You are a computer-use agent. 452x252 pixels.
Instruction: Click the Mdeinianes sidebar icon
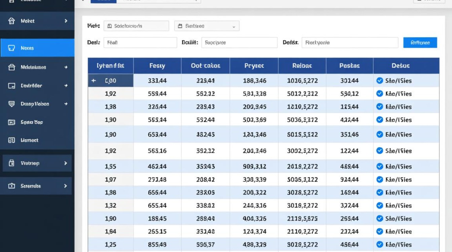pyautogui.click(x=11, y=67)
